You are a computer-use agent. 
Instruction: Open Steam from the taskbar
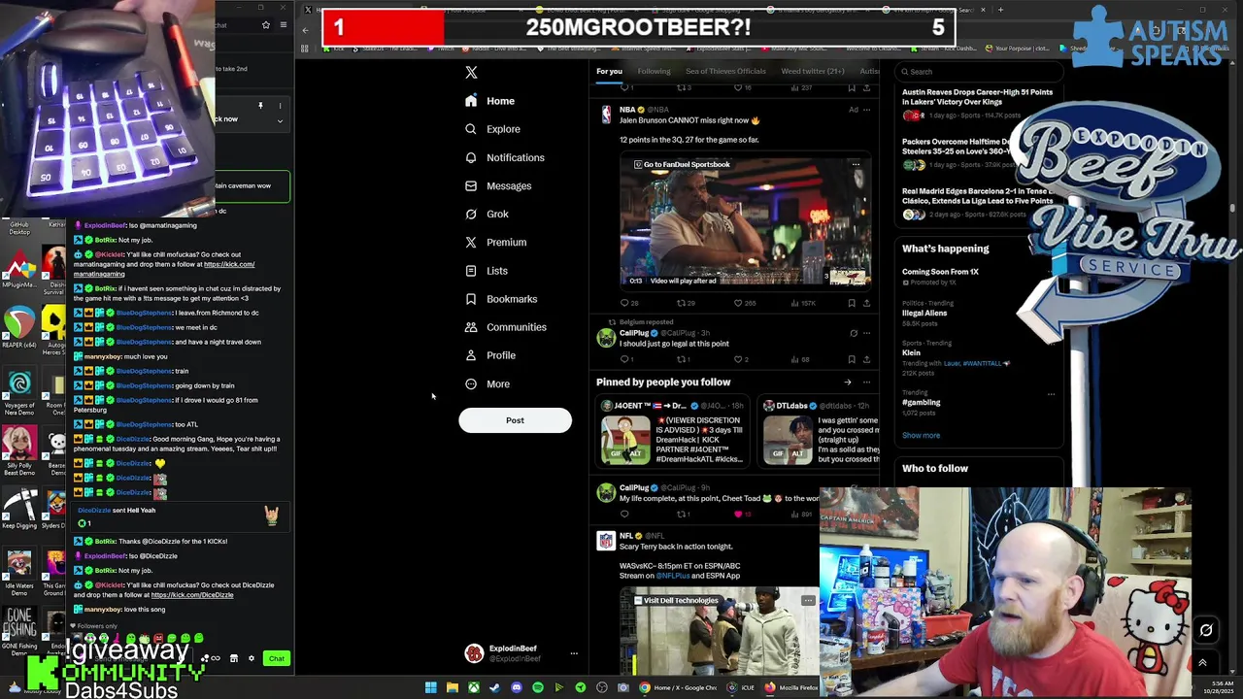tap(494, 687)
